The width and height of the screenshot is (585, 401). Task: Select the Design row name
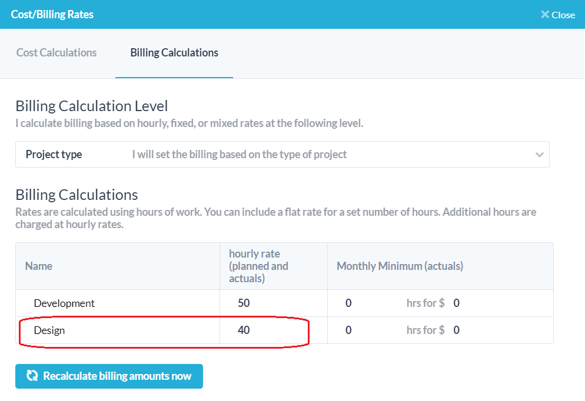click(x=49, y=330)
